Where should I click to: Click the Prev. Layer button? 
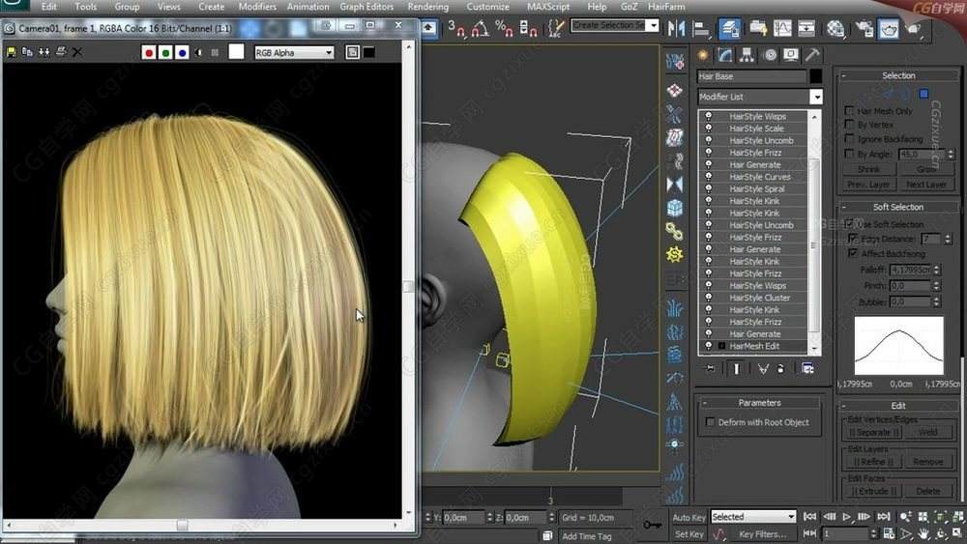868,185
